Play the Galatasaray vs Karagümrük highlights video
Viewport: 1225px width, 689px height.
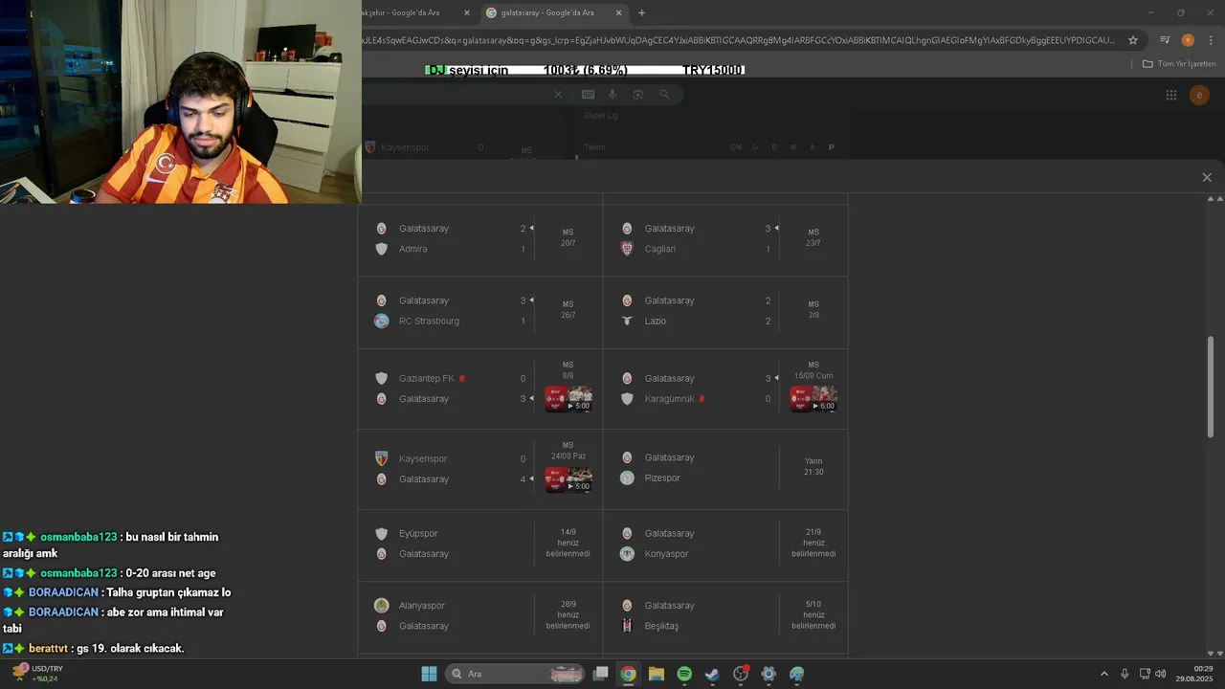tap(813, 399)
